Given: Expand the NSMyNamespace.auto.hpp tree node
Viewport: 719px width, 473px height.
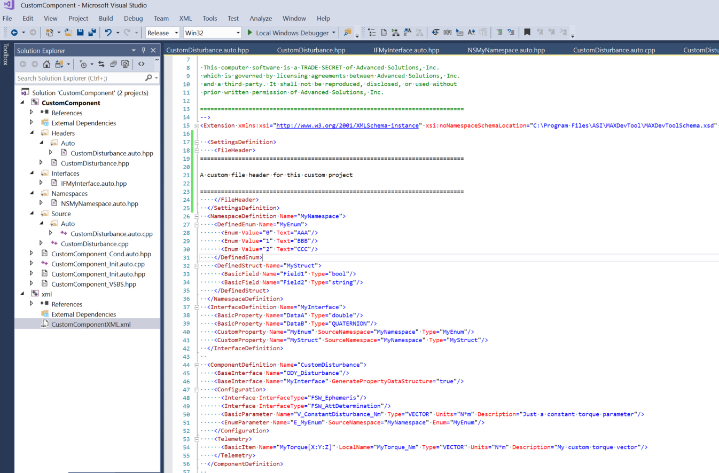Looking at the screenshot, I should click(41, 203).
